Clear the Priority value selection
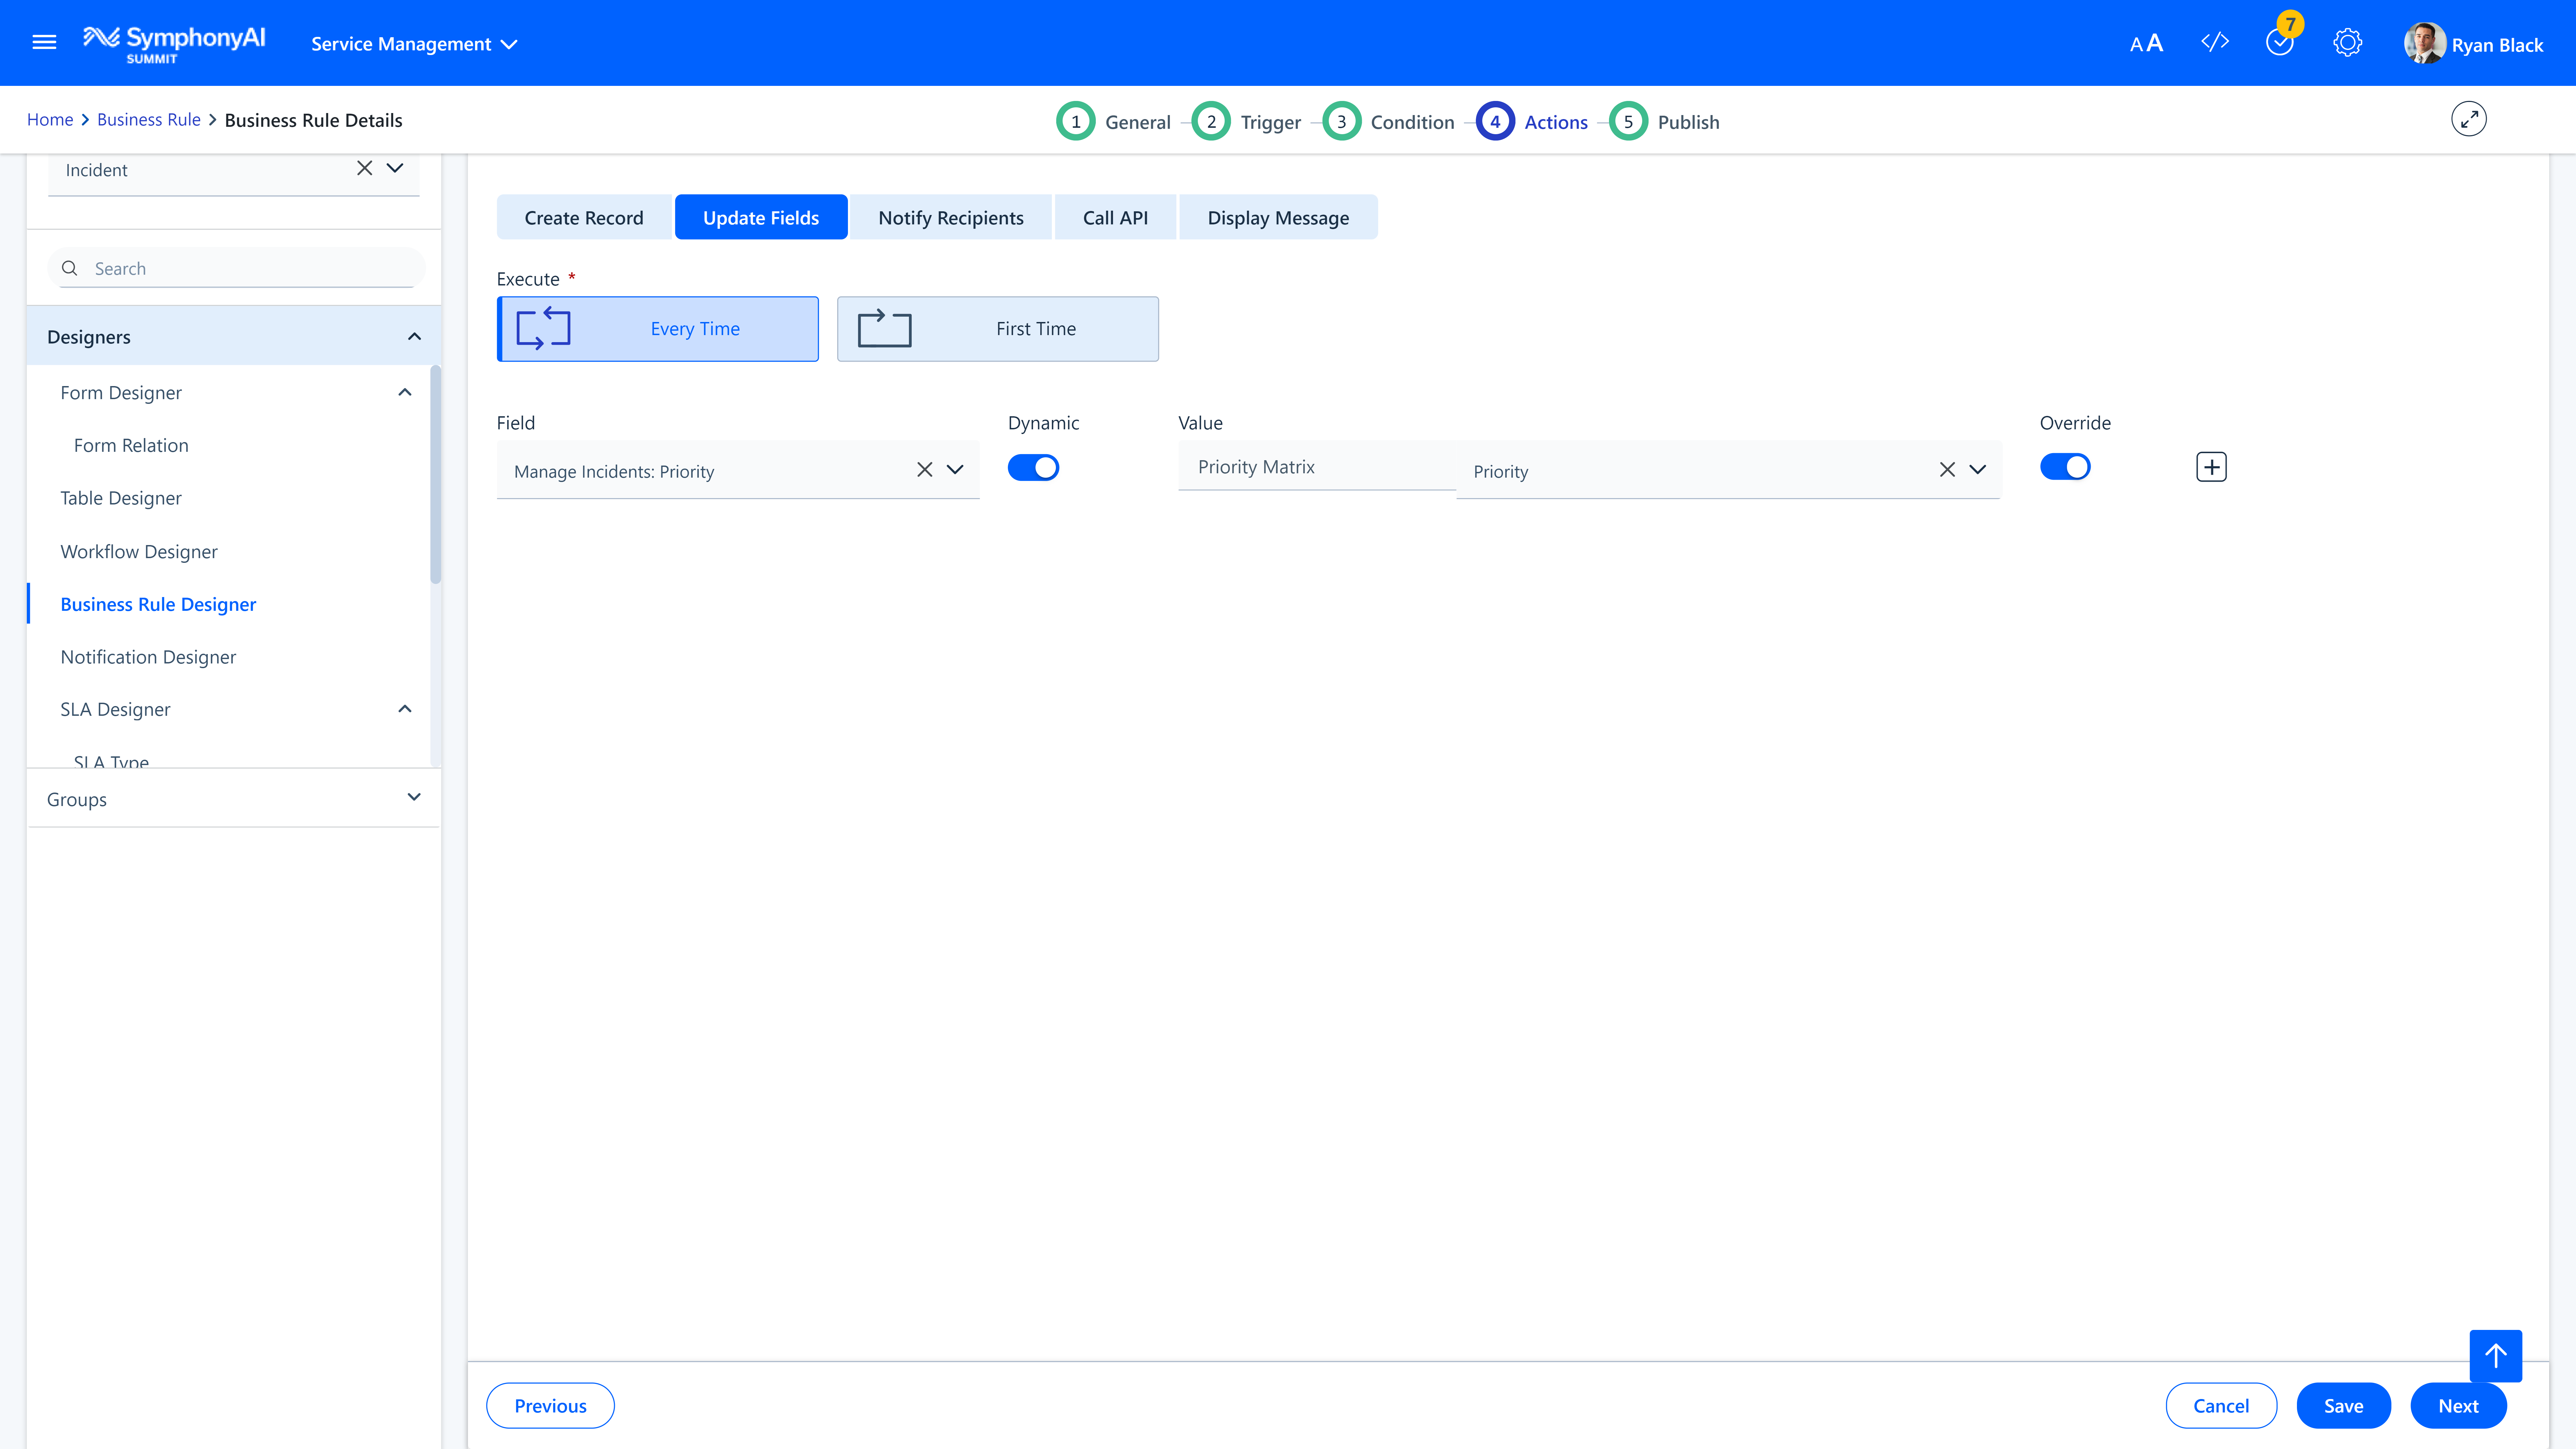 tap(1947, 469)
